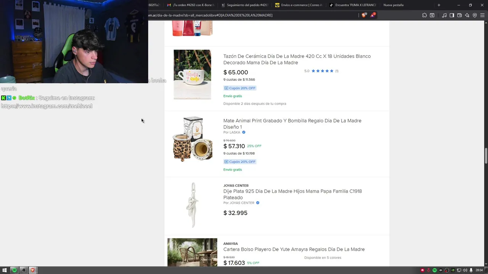Click 'Disponible en 5 colores' text
The image size is (488, 274).
[x=323, y=258]
